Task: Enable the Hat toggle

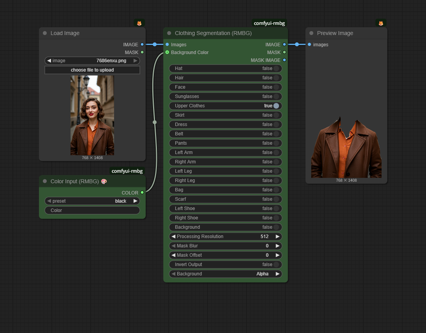Action: click(x=276, y=68)
